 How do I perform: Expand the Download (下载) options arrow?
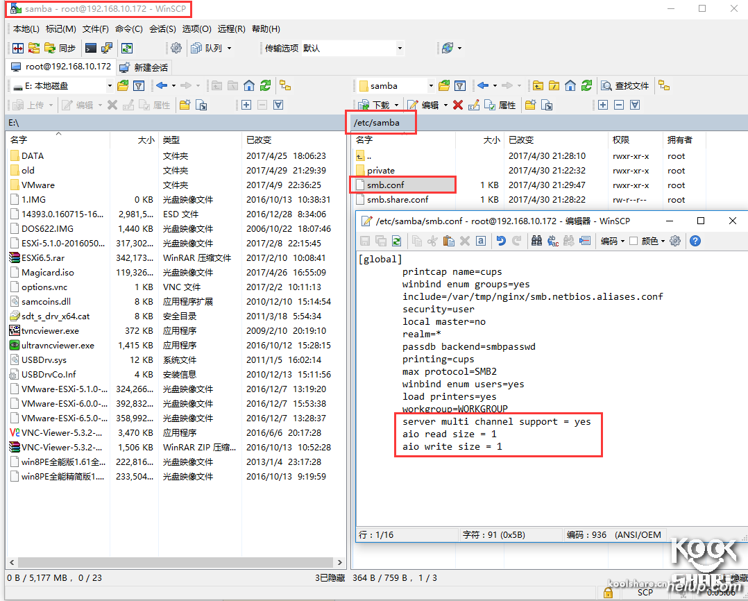click(x=396, y=105)
